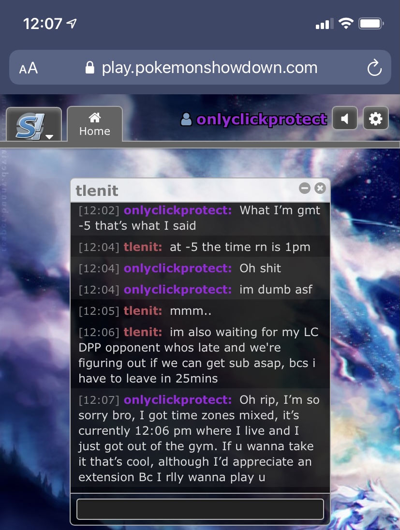This screenshot has width=400, height=530.
Task: Switch to the Home tab
Action: coord(95,124)
